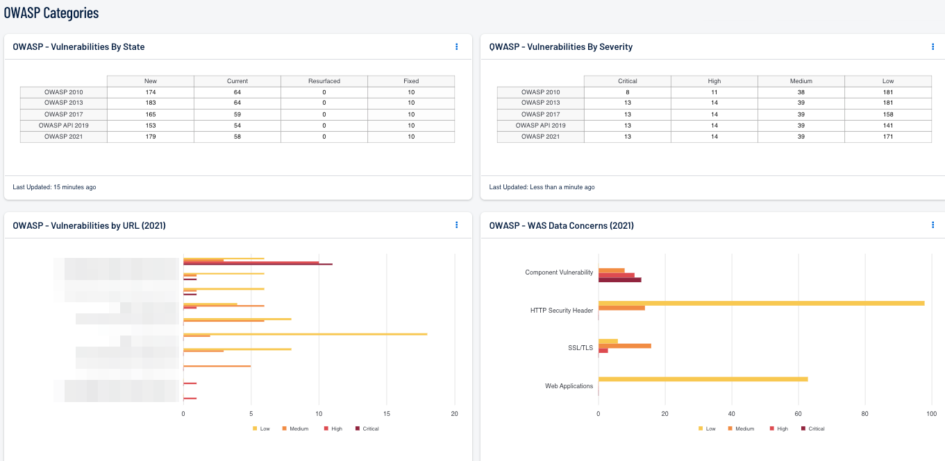This screenshot has width=945, height=461.
Task: Select OWASP 2013 row in Severity table
Action: click(x=714, y=103)
